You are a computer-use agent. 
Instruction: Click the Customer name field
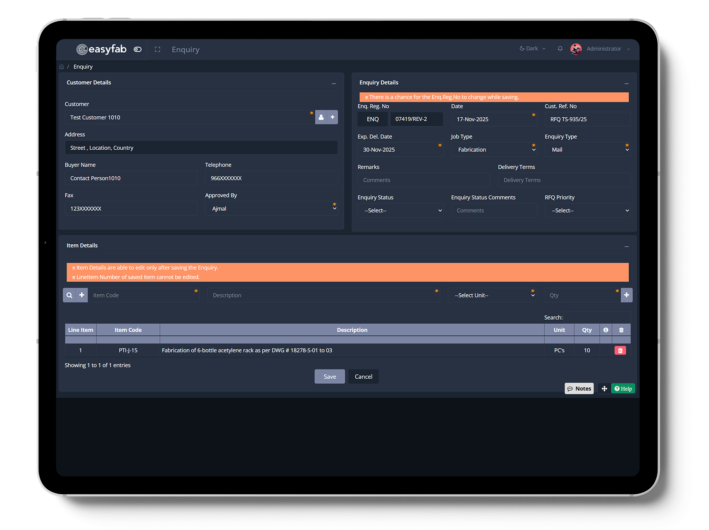click(190, 117)
